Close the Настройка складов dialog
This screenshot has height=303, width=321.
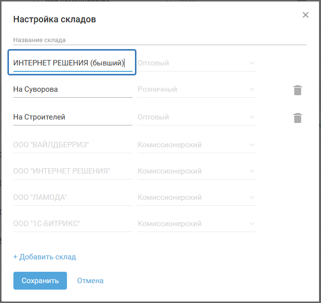[x=306, y=15]
